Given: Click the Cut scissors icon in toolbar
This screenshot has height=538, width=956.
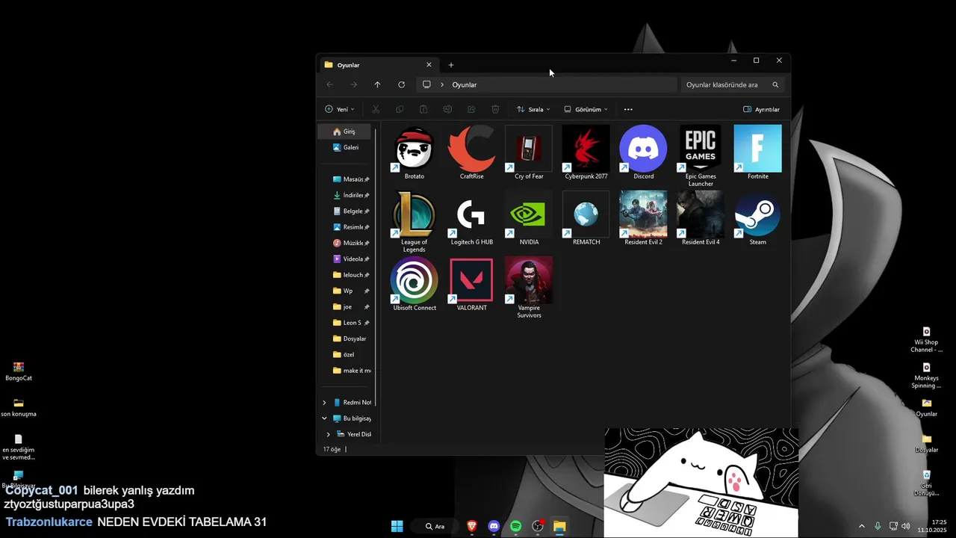Looking at the screenshot, I should [376, 109].
